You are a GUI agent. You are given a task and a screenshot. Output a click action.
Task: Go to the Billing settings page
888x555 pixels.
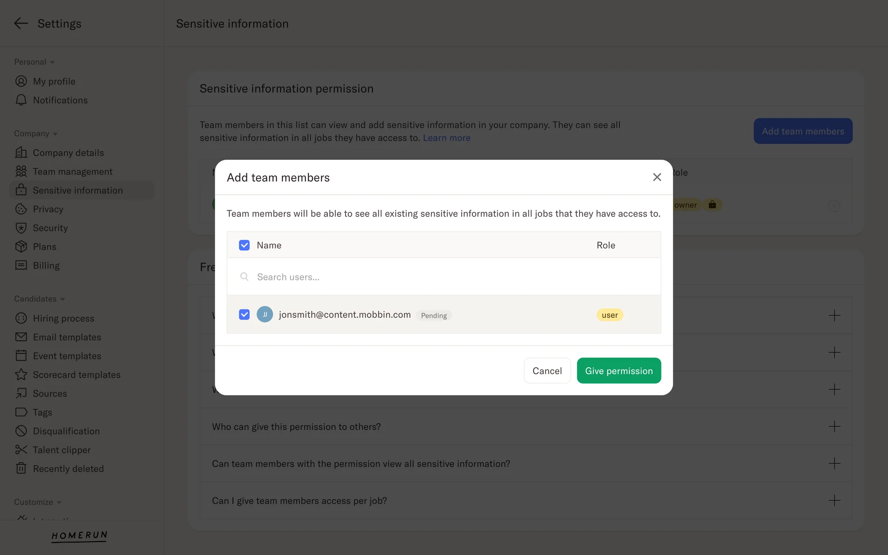point(46,265)
